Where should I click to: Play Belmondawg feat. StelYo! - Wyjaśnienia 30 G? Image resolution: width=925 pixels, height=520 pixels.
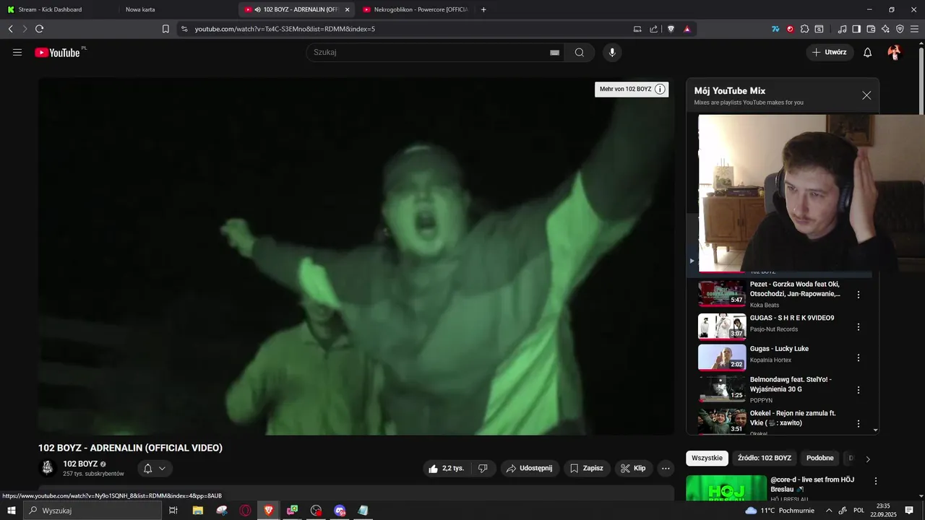point(722,389)
